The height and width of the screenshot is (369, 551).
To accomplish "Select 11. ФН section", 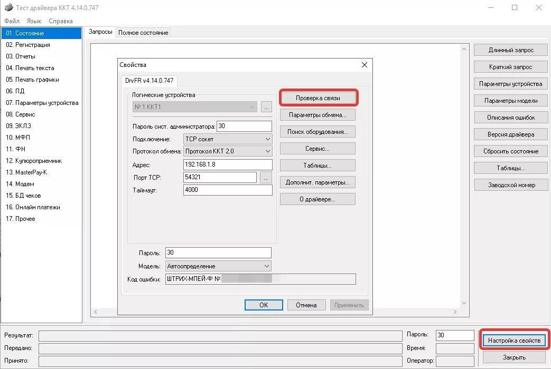I will coord(41,149).
